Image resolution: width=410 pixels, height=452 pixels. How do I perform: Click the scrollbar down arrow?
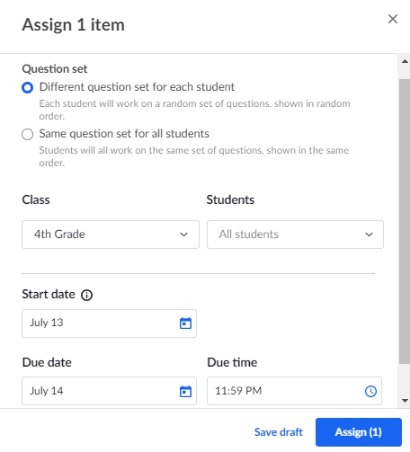[405, 401]
